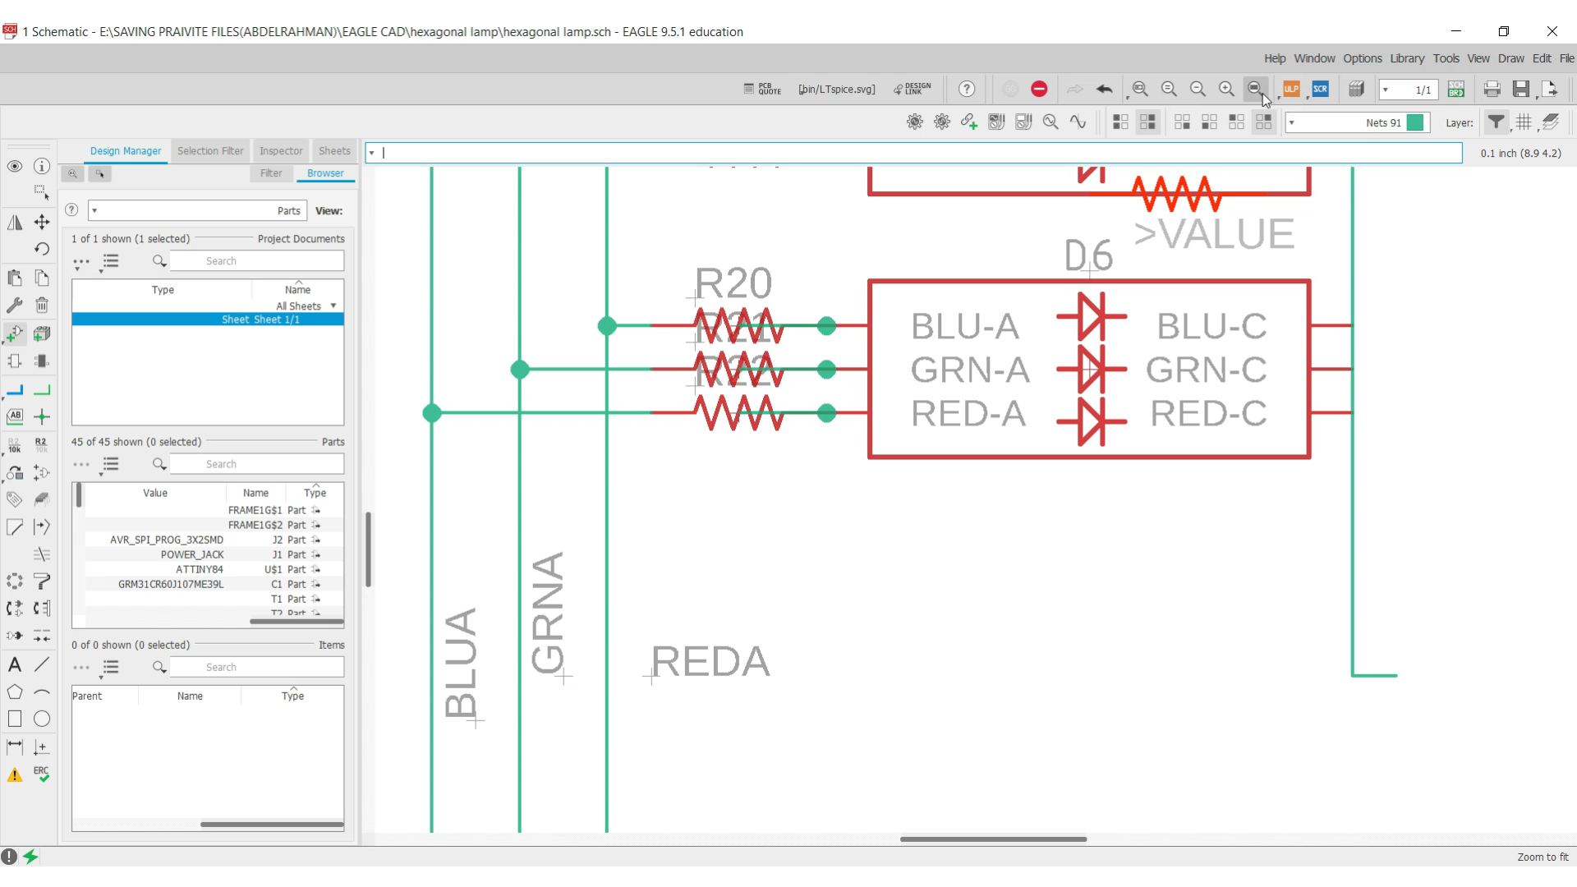Open the Help menu
This screenshot has width=1577, height=887.
[x=1275, y=58]
